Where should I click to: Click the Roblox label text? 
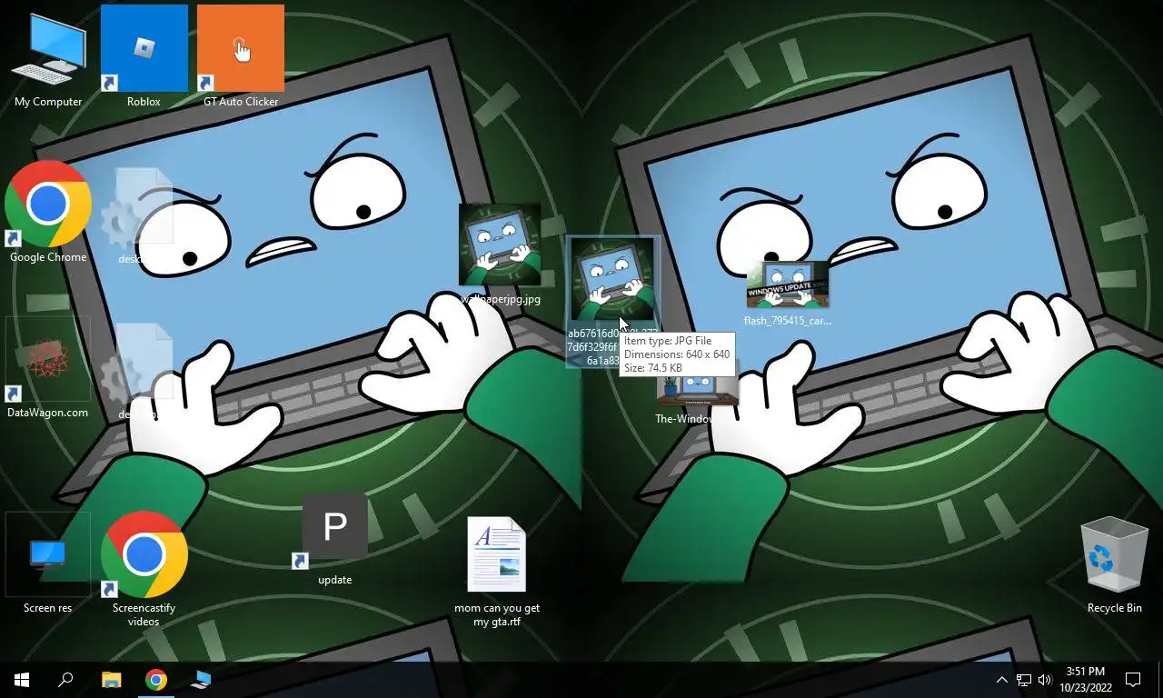click(144, 102)
